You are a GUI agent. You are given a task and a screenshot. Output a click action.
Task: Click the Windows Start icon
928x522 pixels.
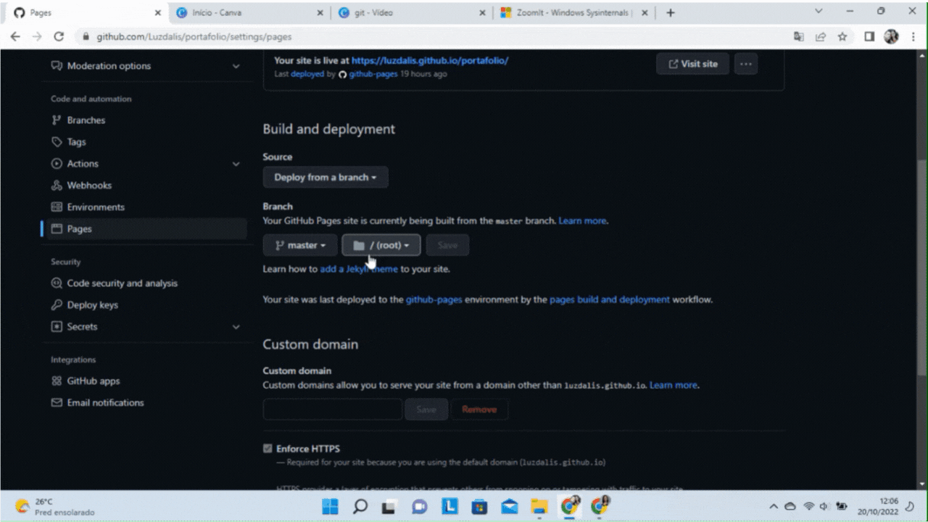tap(329, 506)
